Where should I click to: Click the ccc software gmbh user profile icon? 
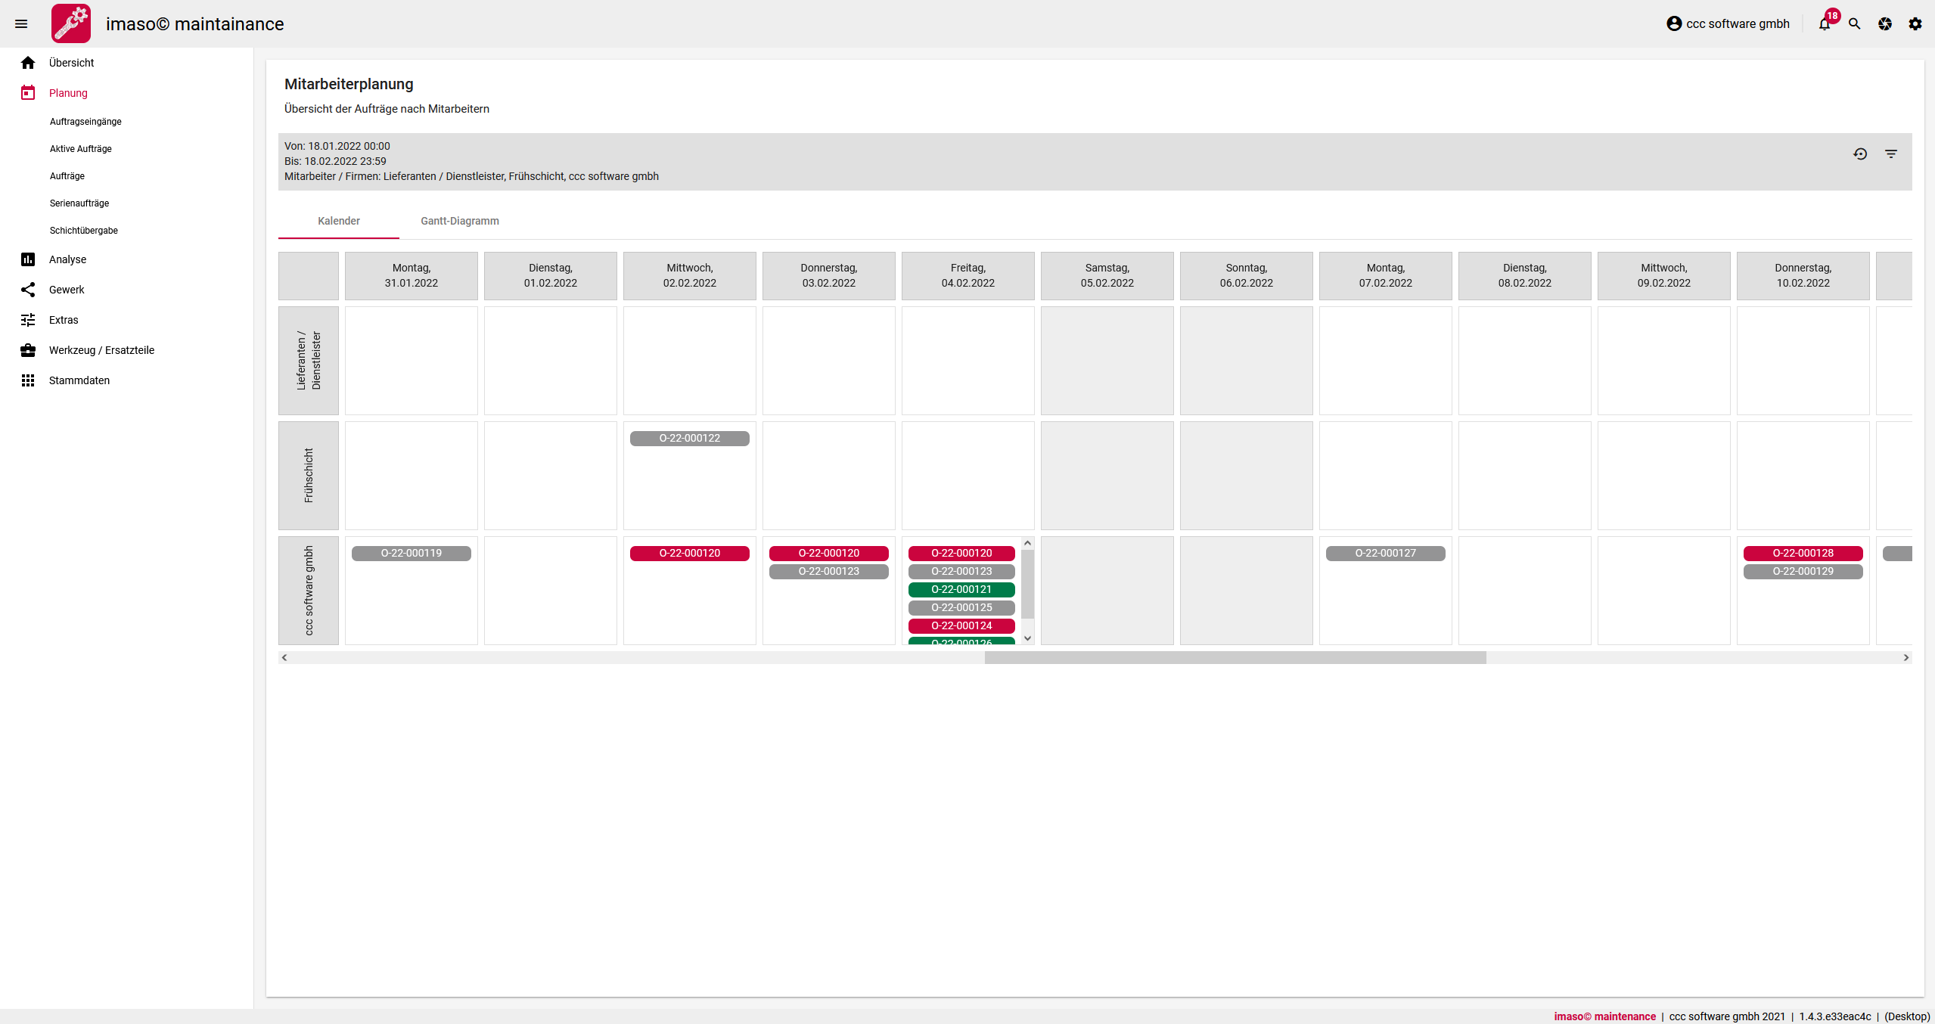[x=1673, y=23]
